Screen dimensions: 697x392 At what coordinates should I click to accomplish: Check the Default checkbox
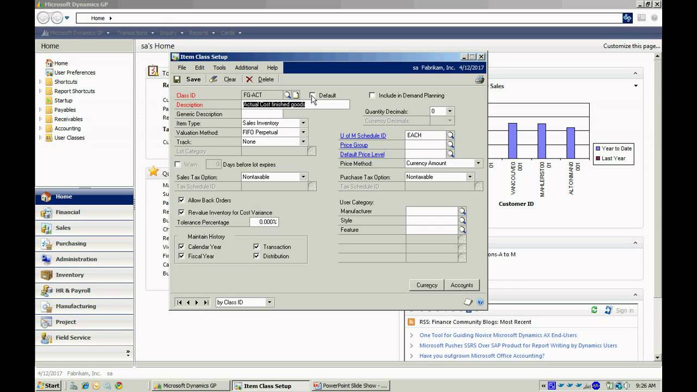tap(313, 95)
